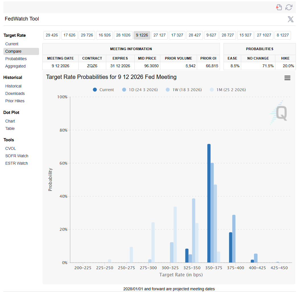Click the PDF export icon
The height and width of the screenshot is (292, 297).
pyautogui.click(x=279, y=7)
